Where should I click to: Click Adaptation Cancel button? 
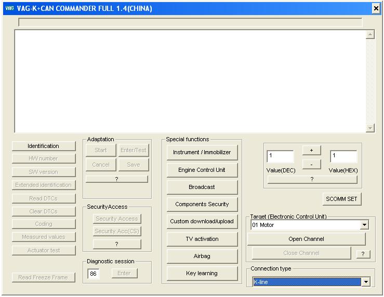[101, 165]
